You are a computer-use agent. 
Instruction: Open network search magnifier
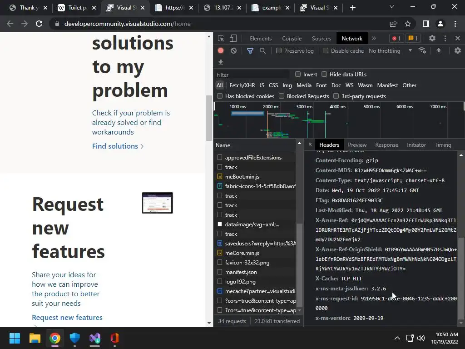point(263,51)
